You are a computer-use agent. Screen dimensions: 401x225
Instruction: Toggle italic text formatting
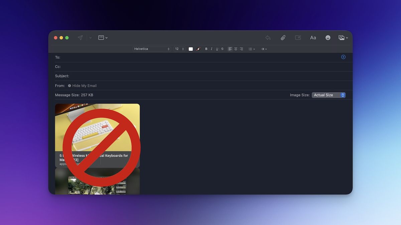212,49
